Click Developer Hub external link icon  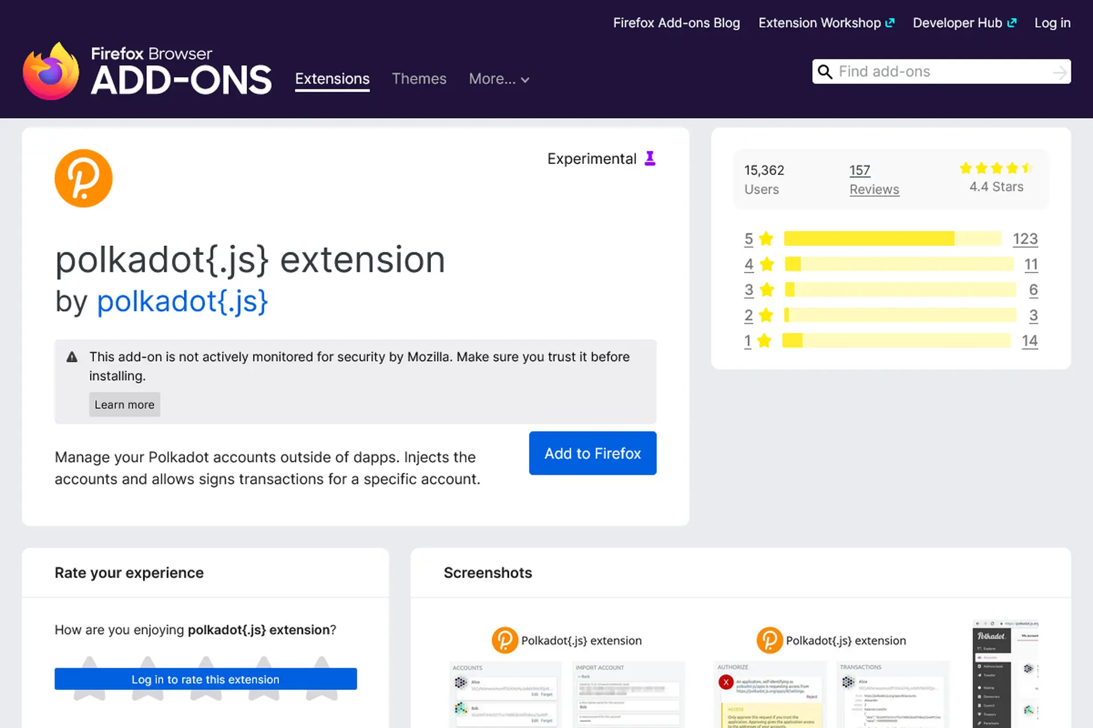[1012, 23]
